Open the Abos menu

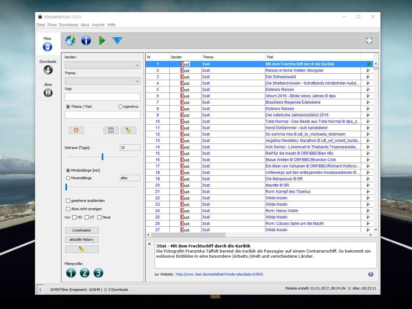(x=85, y=25)
